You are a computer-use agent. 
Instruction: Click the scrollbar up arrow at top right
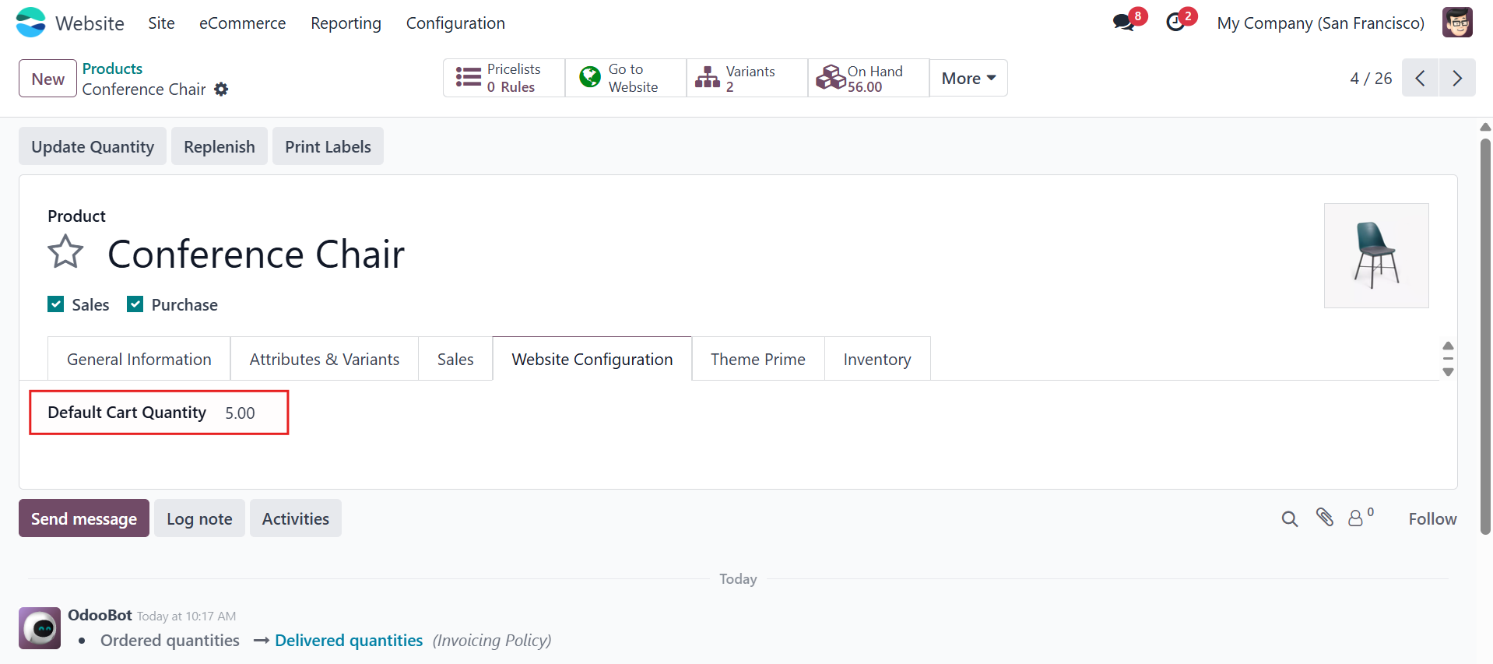tap(1485, 127)
